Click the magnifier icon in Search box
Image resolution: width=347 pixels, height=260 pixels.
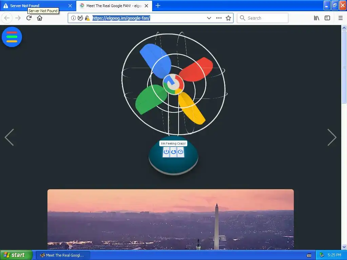pyautogui.click(x=243, y=18)
